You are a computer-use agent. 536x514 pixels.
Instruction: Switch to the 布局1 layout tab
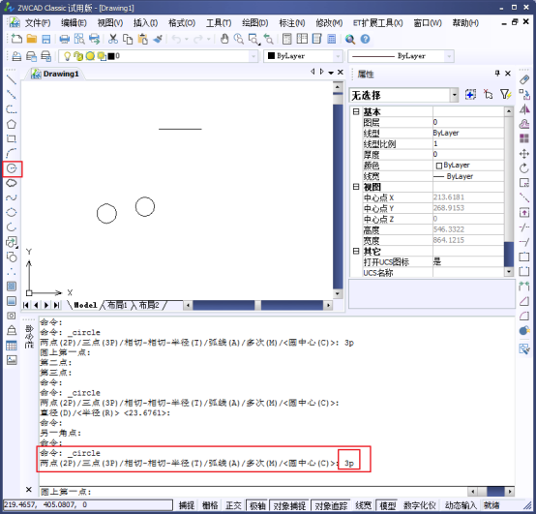point(117,305)
